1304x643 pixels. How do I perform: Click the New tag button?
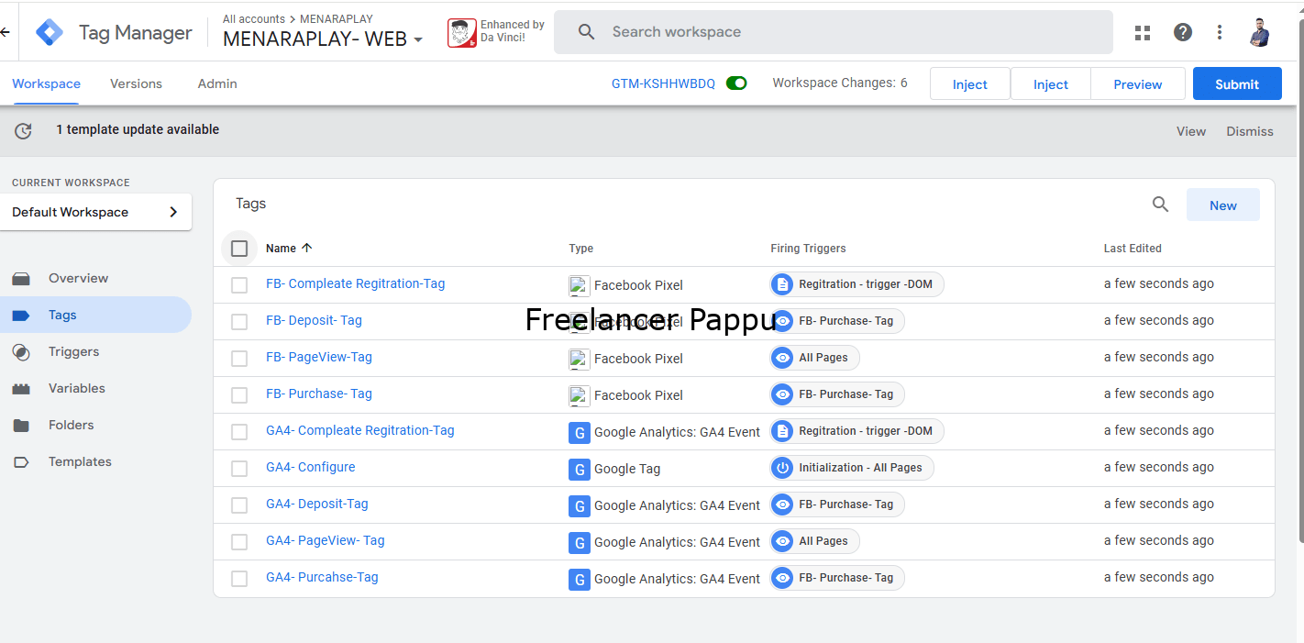(x=1223, y=205)
